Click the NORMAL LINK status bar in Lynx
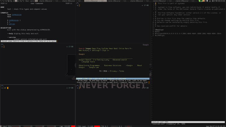Viewport: 226px width, 127px height. (x=113, y=79)
